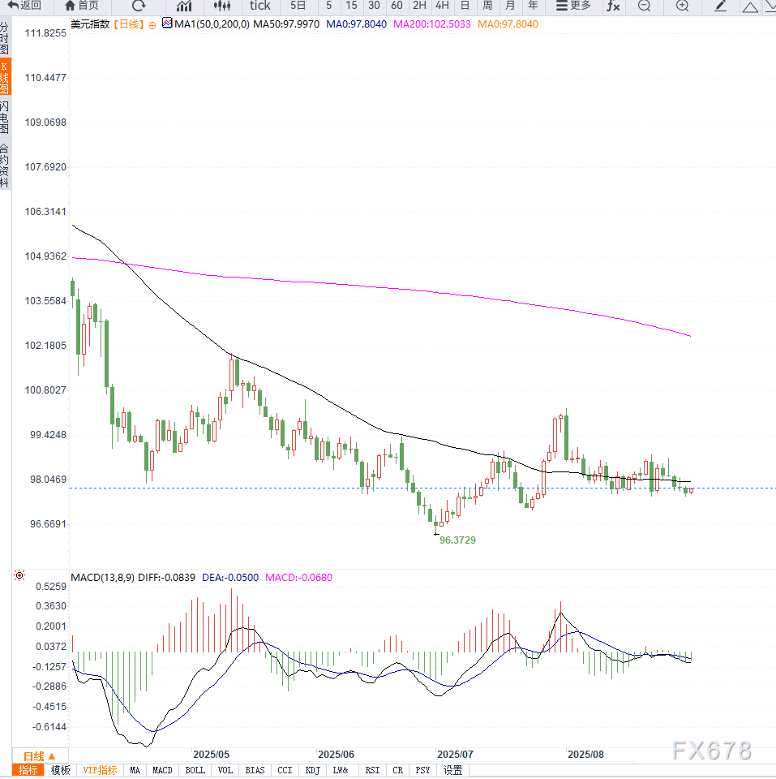Click the refresh circular arrow icon
This screenshot has height=779, width=776.
coord(139,6)
